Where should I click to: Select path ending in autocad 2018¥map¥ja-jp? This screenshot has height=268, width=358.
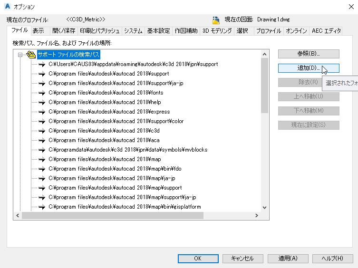(x=112, y=178)
